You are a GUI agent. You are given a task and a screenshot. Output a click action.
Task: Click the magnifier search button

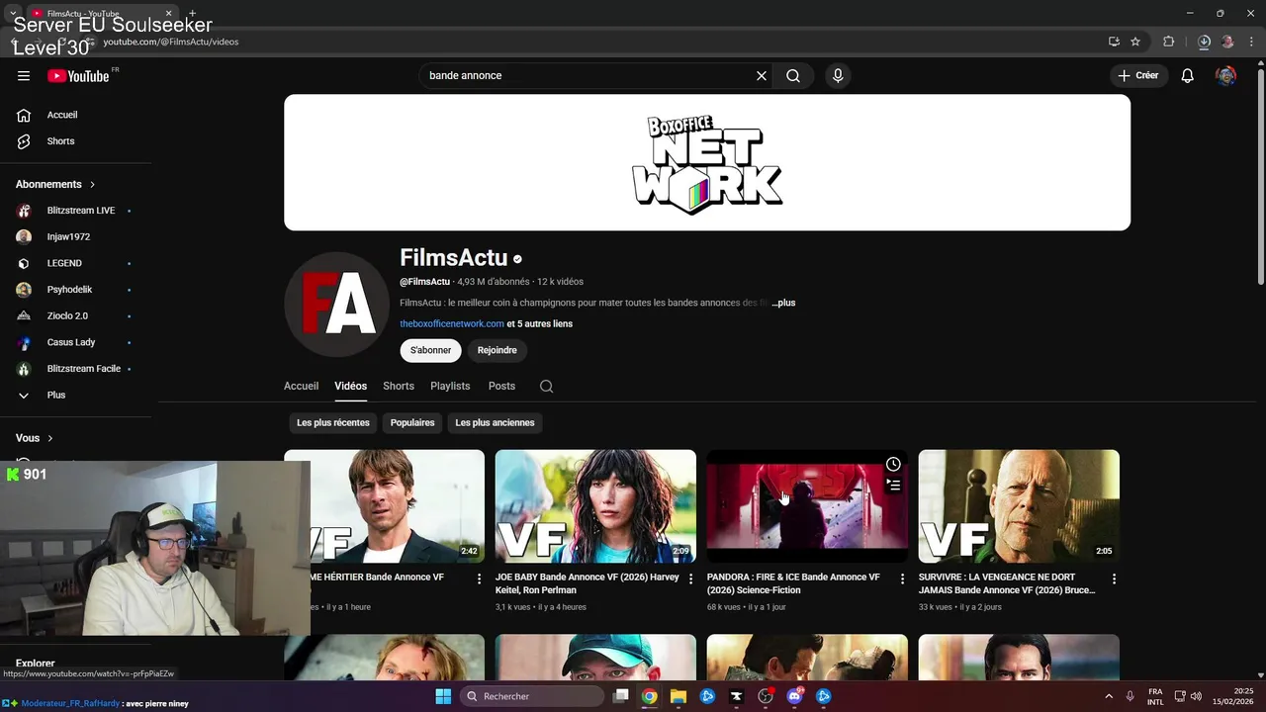[793, 76]
